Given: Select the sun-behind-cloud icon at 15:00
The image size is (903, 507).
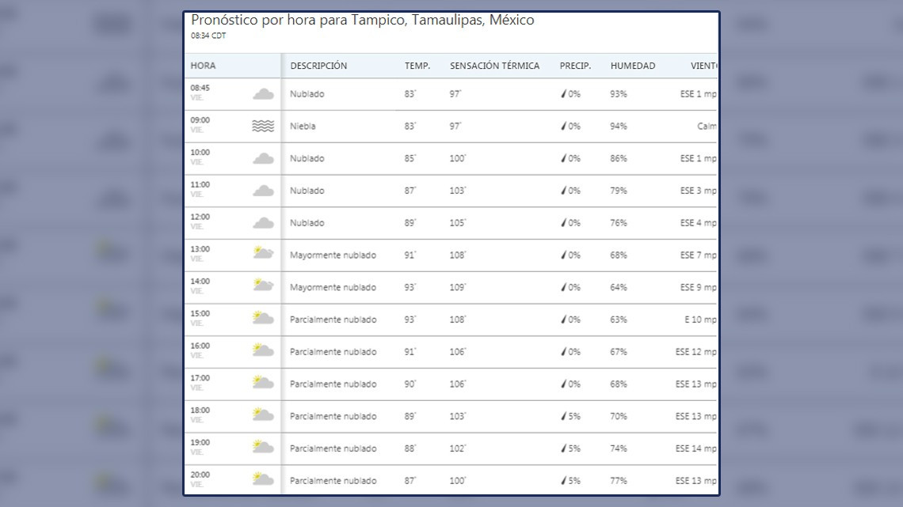Looking at the screenshot, I should click(x=261, y=319).
